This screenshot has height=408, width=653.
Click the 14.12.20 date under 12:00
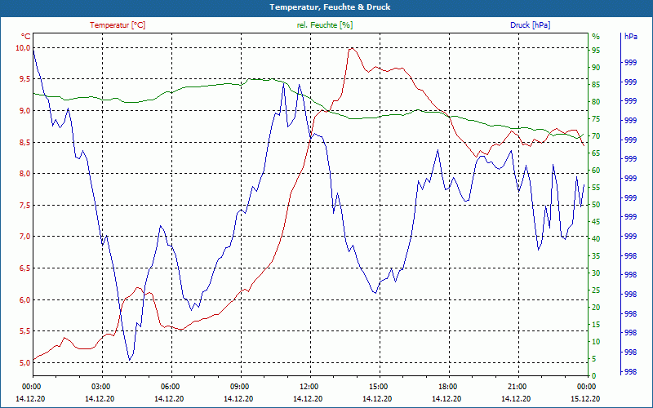point(308,398)
